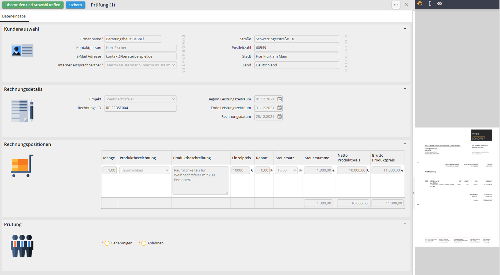
Task: Open the Interner Ansprechpartner dropdown
Action: coord(140,65)
